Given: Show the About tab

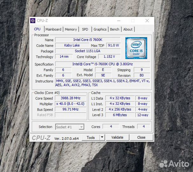Looking at the screenshot, I should pos(128,29).
